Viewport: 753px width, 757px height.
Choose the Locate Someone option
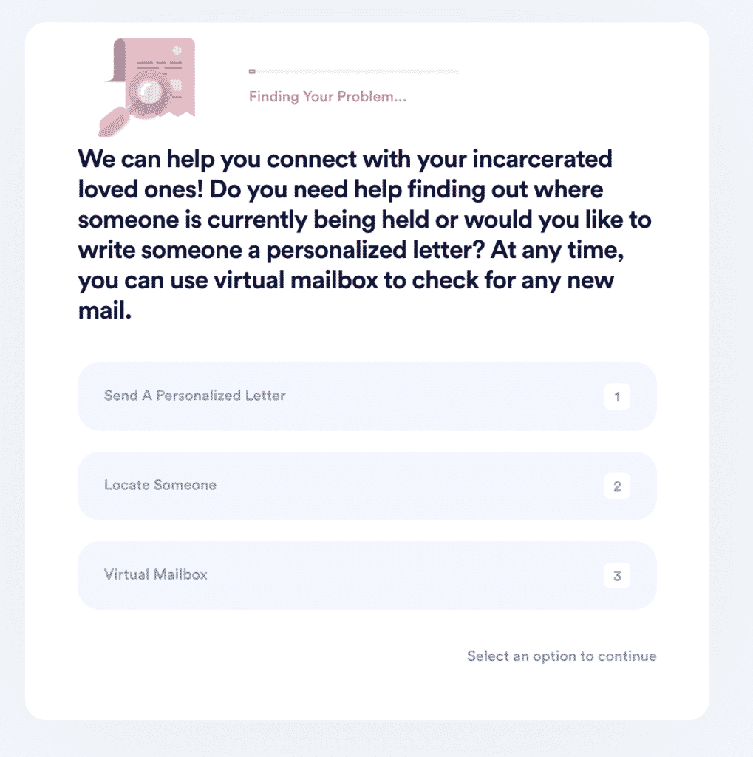tap(367, 486)
